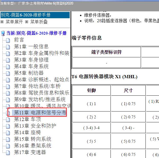Open 第4章 车身系统
Image resolution: width=159 pixels, height=158 pixels.
click(31, 66)
